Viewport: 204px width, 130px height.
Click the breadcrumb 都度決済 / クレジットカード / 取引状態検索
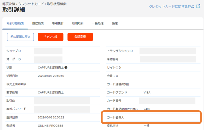[x=34, y=4]
